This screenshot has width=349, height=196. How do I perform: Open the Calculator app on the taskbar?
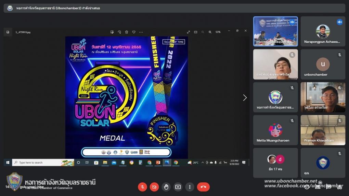tap(140, 163)
